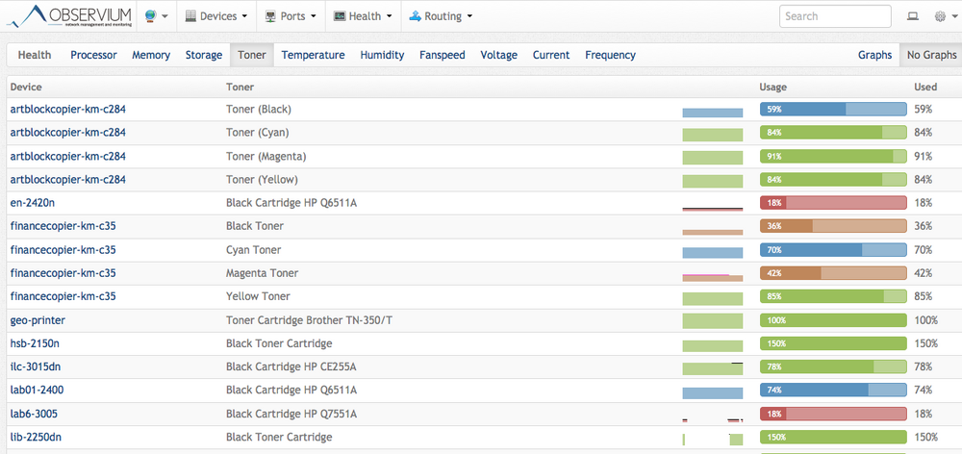Switch to the Storage tab
This screenshot has width=962, height=454.
pos(204,55)
